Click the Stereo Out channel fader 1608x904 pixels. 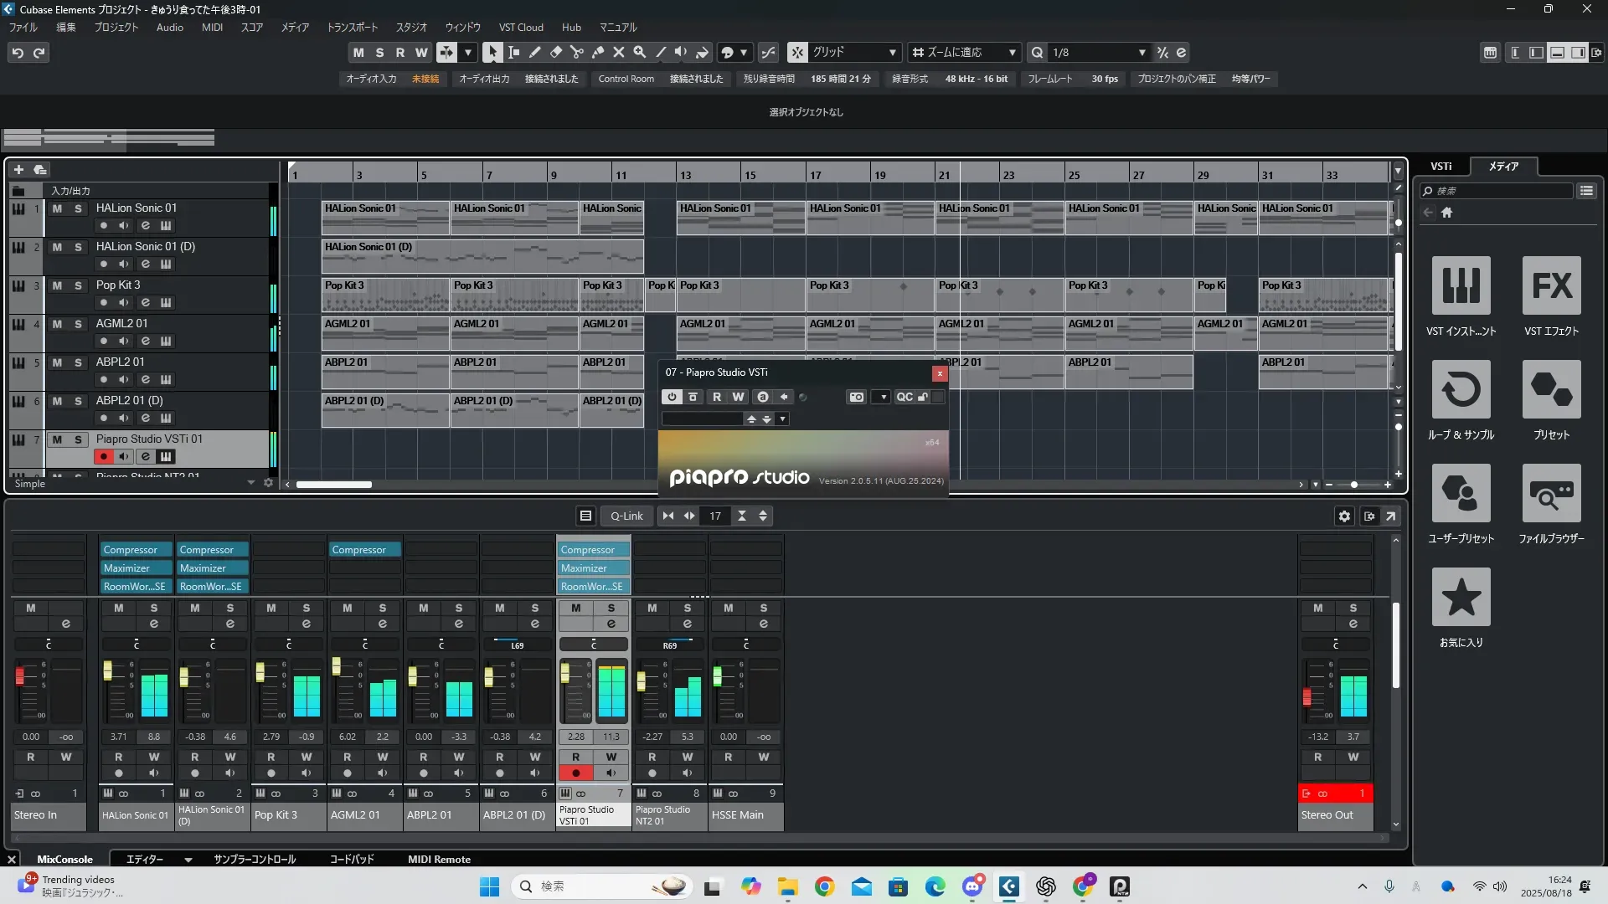click(1306, 696)
